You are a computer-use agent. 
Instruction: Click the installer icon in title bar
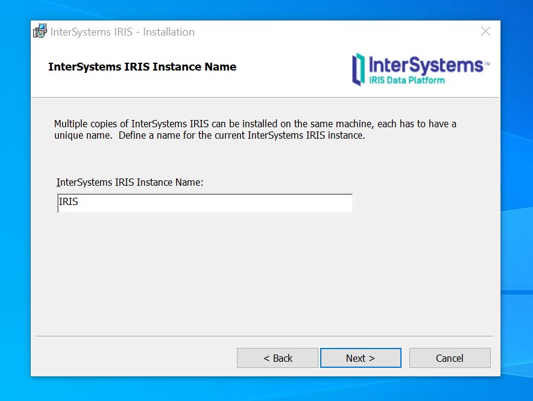point(40,31)
